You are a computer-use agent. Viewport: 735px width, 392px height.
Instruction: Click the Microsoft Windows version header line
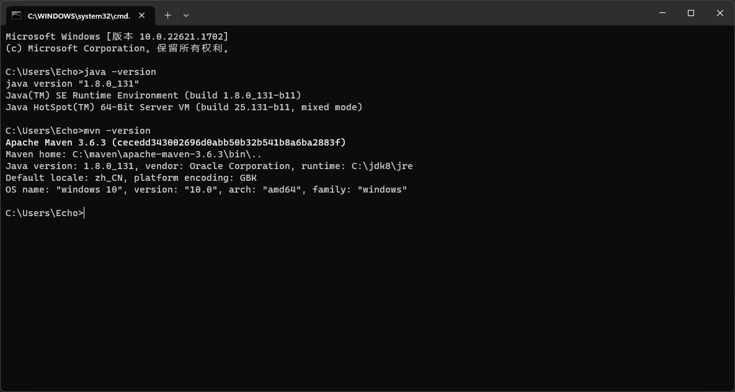[117, 37]
